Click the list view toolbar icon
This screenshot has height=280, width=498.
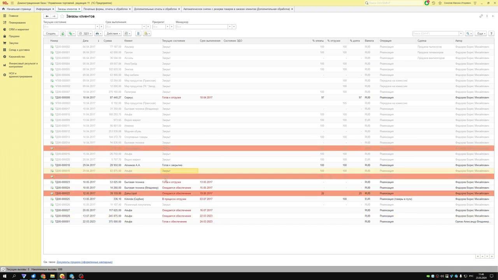pos(138,33)
